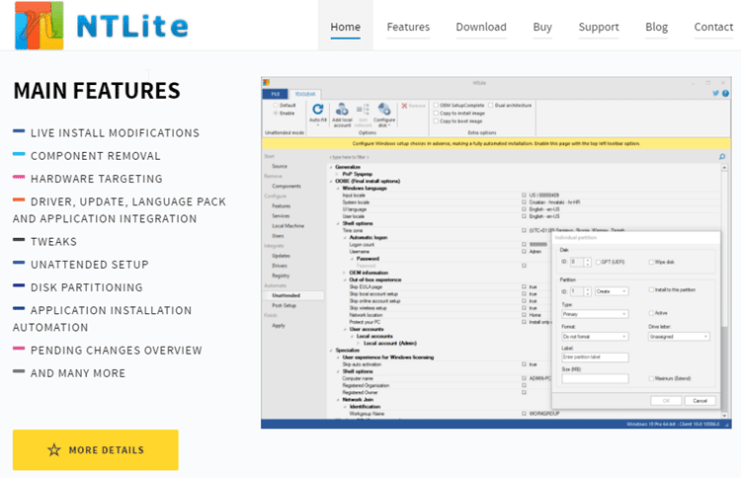
Task: Tick the Active partition checkbox
Action: pyautogui.click(x=651, y=313)
